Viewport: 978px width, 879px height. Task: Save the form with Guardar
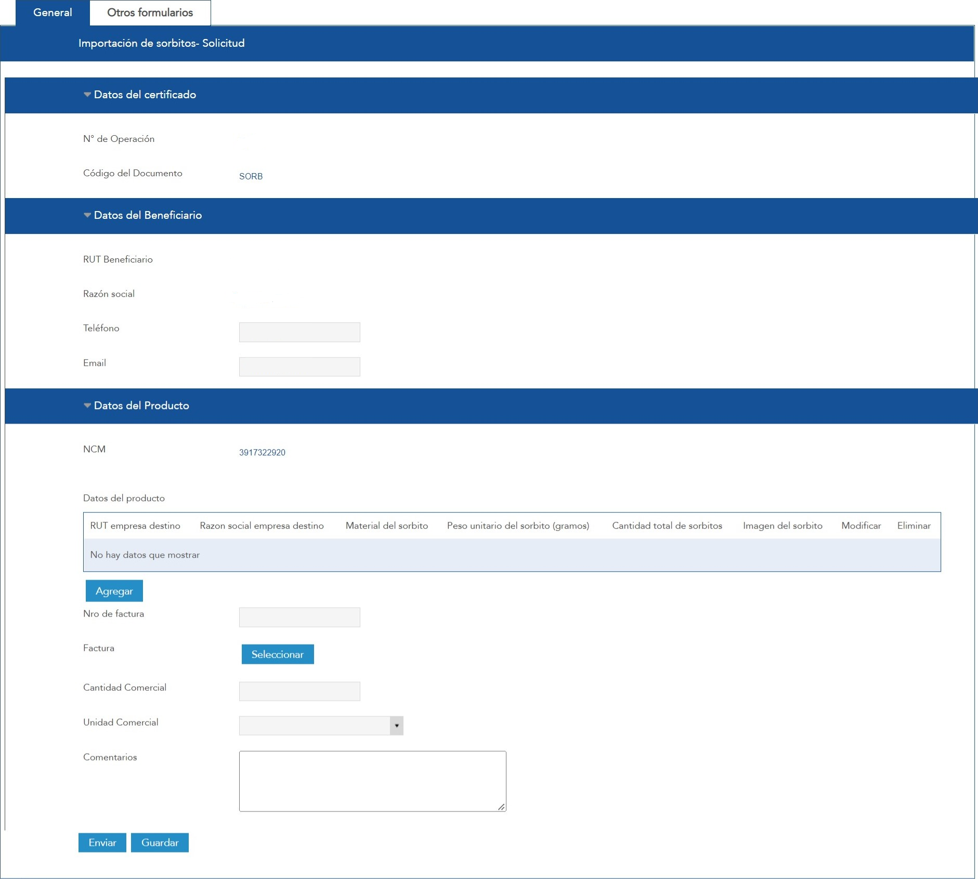tap(160, 843)
